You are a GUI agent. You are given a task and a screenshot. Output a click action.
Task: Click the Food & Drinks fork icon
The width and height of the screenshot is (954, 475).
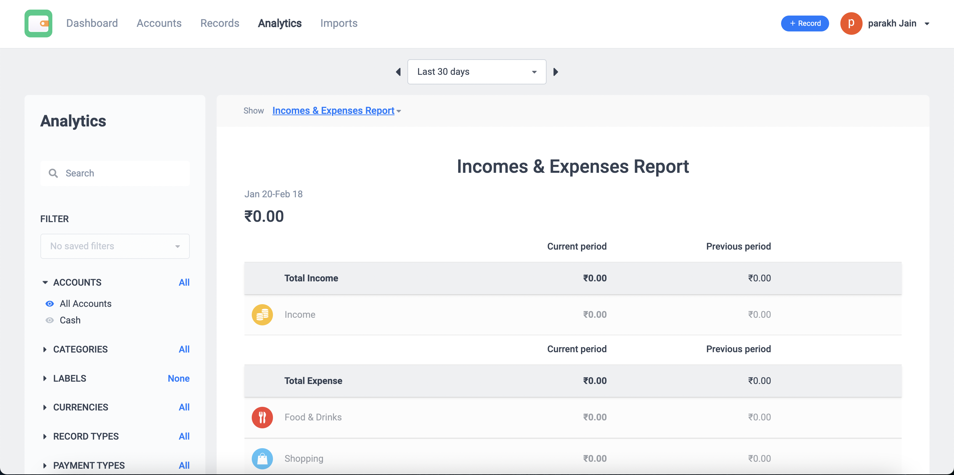click(262, 417)
